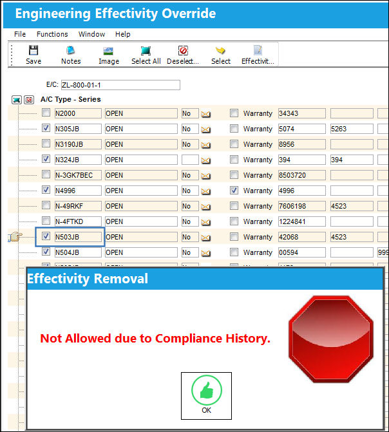Uncheck the N4996 aircraft checkbox

[46, 190]
